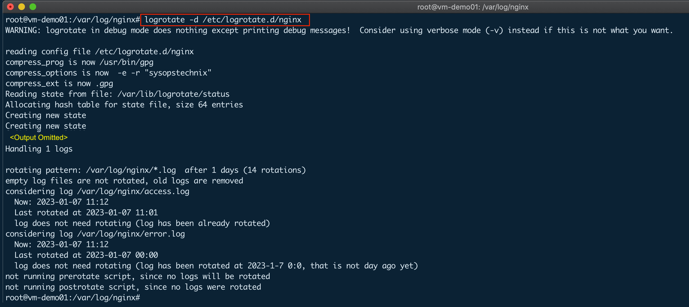Maximize the terminal using green button
The height and width of the screenshot is (307, 689).
click(x=33, y=7)
